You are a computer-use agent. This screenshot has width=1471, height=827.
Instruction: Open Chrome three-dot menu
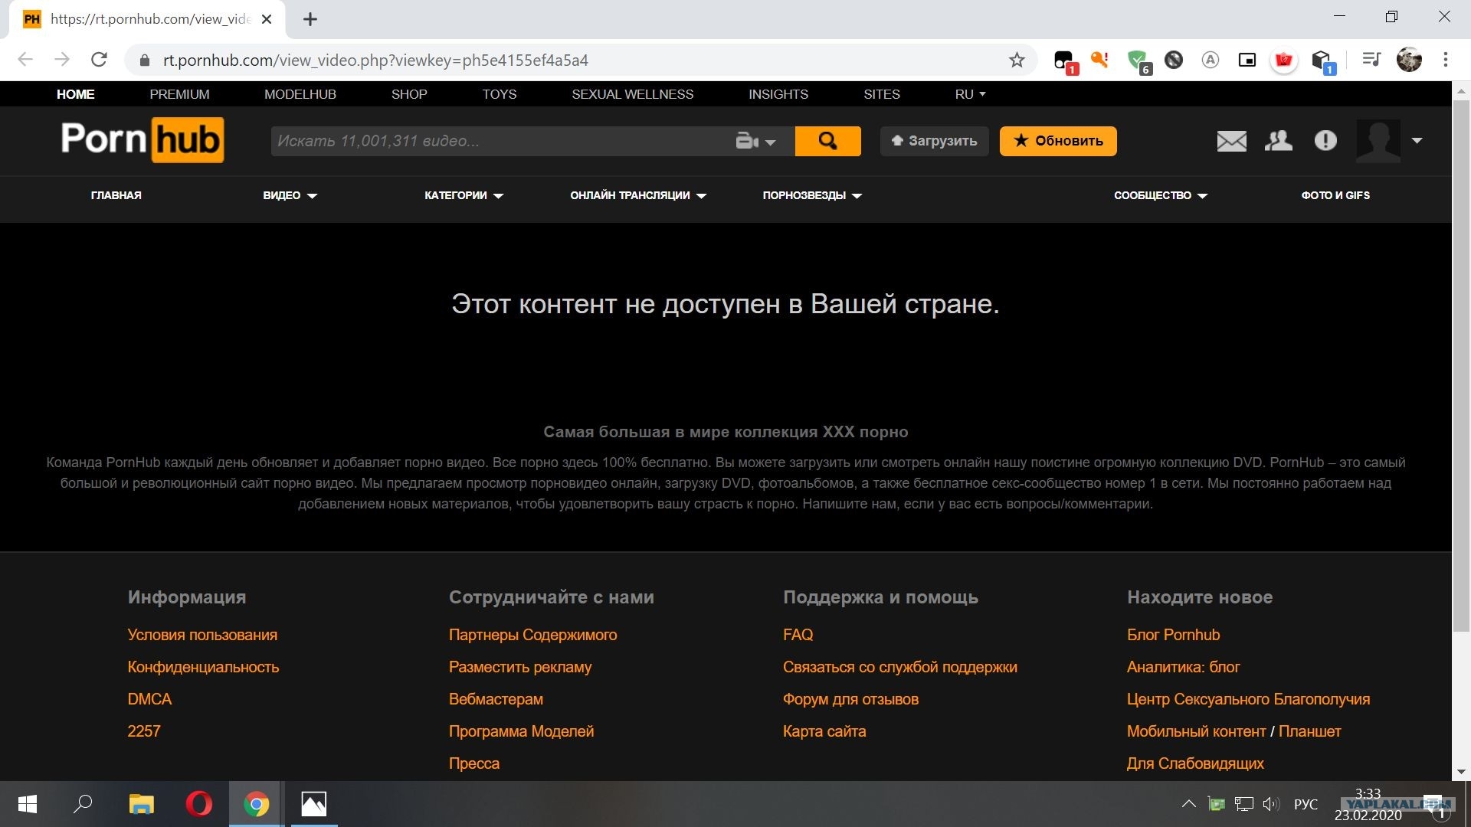point(1446,60)
